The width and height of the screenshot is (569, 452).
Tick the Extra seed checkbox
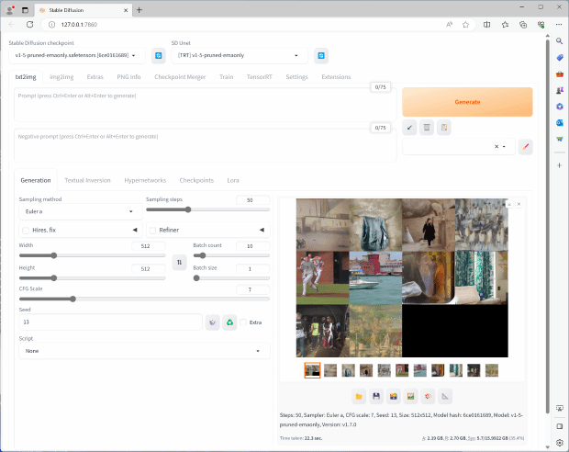243,322
